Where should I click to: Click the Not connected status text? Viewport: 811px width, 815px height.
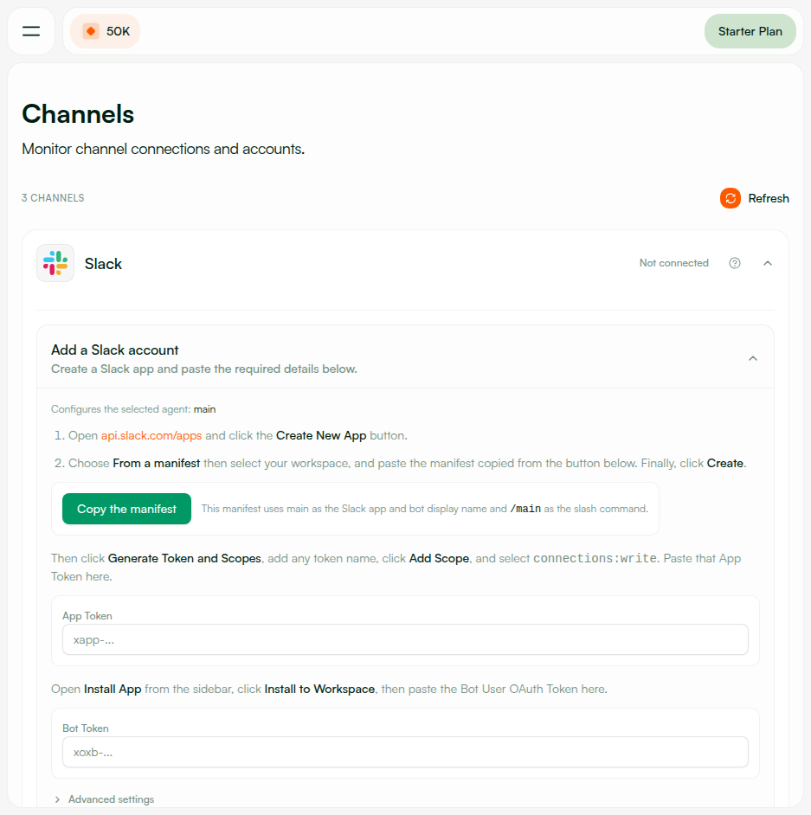coord(673,263)
